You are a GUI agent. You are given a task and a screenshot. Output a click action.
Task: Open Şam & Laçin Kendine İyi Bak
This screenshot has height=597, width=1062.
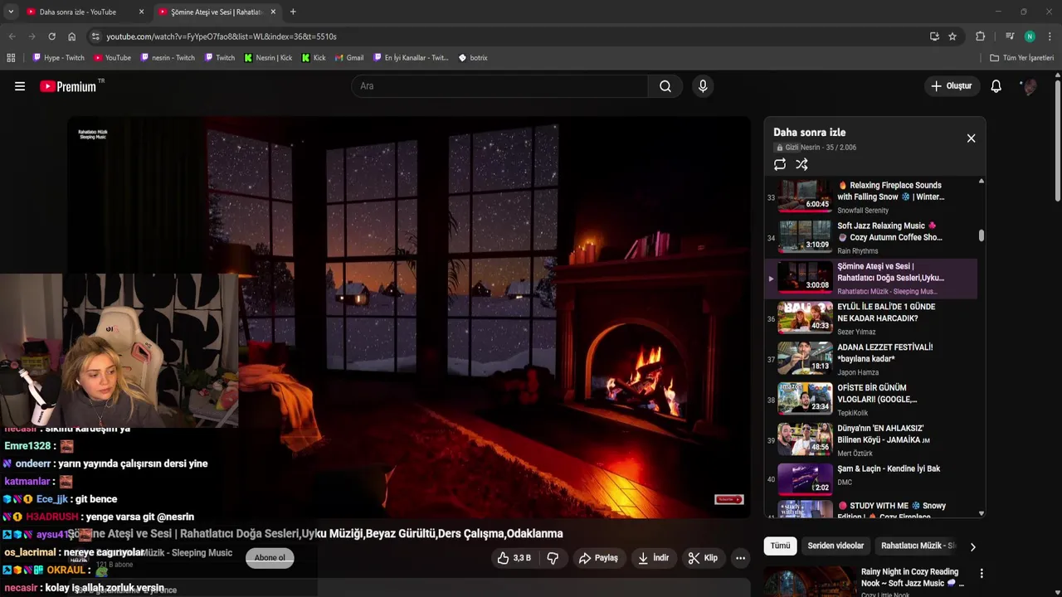[870, 479]
